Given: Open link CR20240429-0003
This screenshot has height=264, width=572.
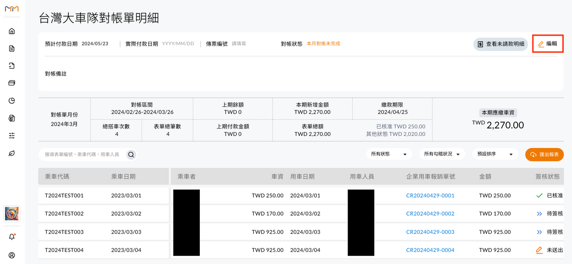Looking at the screenshot, I should [430, 232].
